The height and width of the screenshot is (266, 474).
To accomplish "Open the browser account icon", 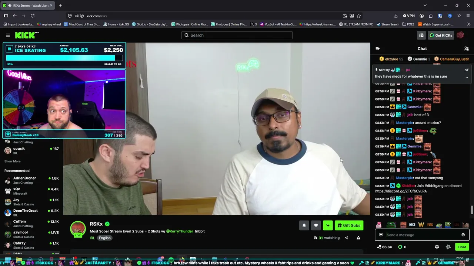I will click(421, 16).
